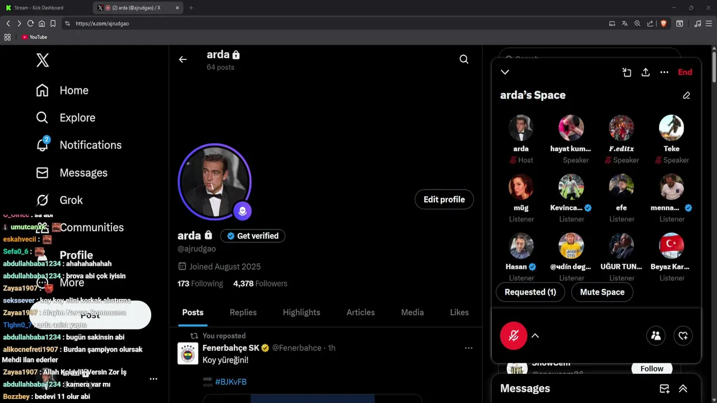Click the purple Space badge on profile avatar

click(x=243, y=210)
